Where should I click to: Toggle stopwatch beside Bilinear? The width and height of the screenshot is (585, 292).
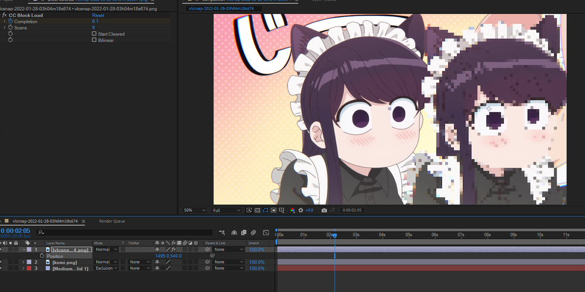pos(10,40)
